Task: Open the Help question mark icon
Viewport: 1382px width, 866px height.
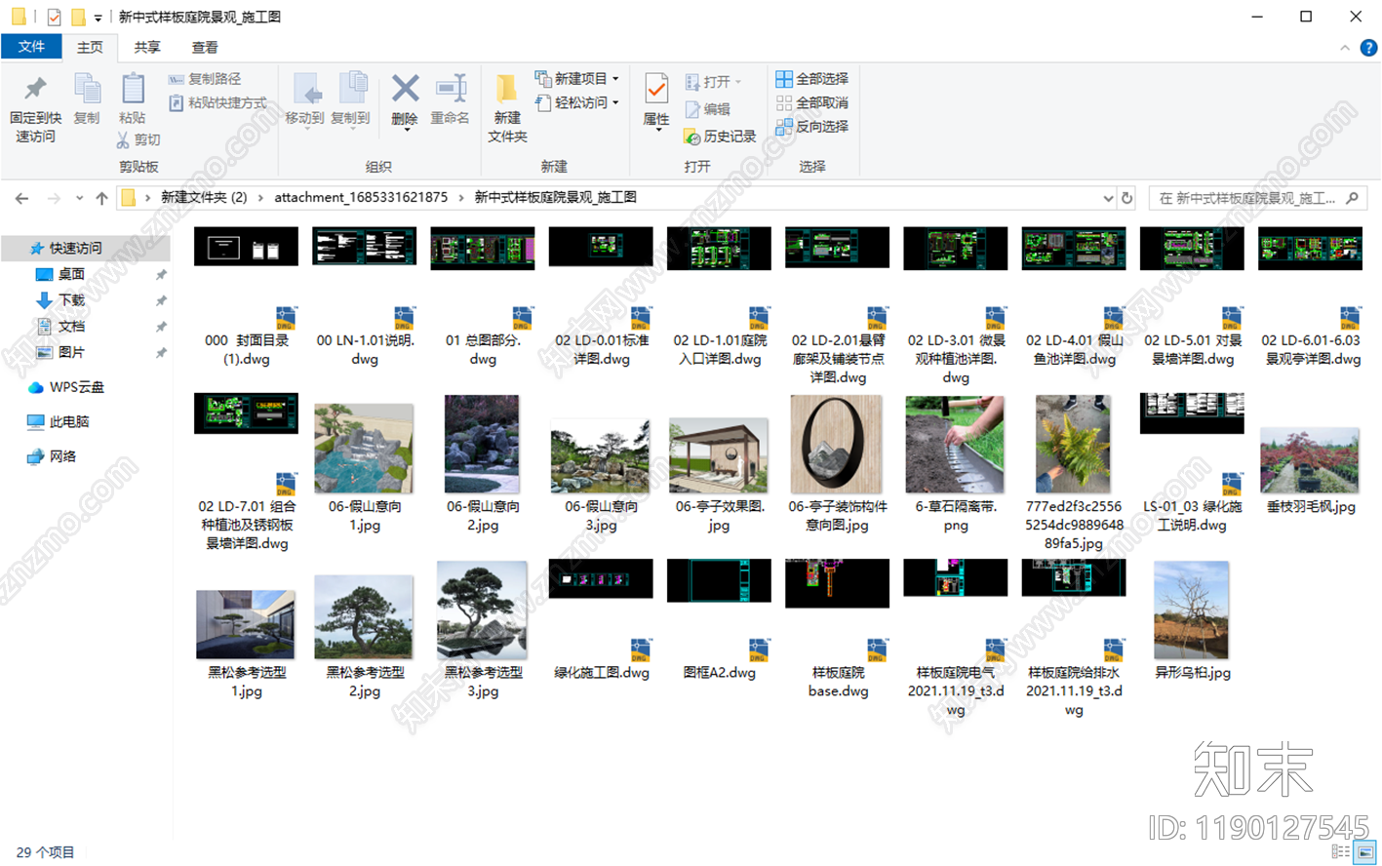Action: tap(1368, 48)
